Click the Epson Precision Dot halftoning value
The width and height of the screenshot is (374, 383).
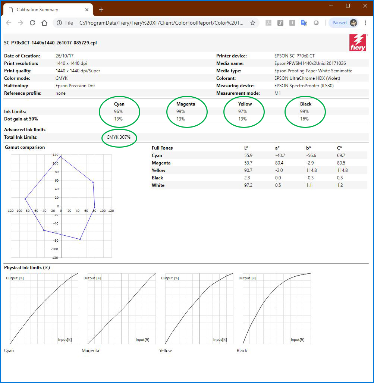75,86
